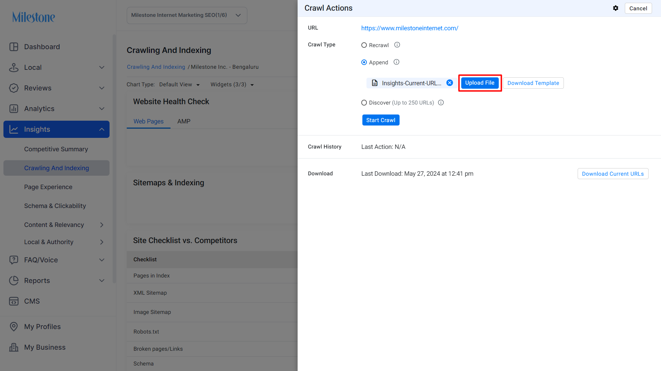Screen dimensions: 661x371
Task: Open Page Experience in the sidebar
Action: [x=48, y=187]
